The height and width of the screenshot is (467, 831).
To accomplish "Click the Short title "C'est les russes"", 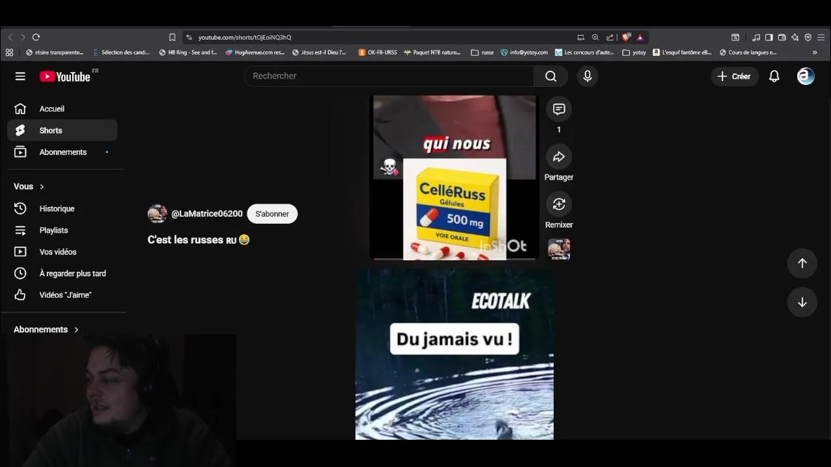I will (199, 240).
